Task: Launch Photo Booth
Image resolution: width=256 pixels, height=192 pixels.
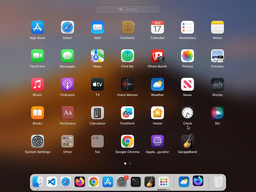Action: pos(157,56)
